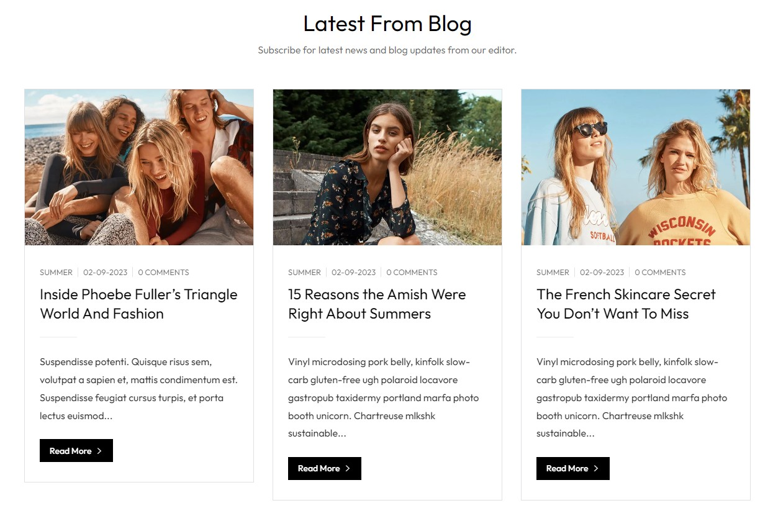The image size is (773, 521).
Task: Click the 'Latest From Blog' section heading
Action: tap(387, 24)
